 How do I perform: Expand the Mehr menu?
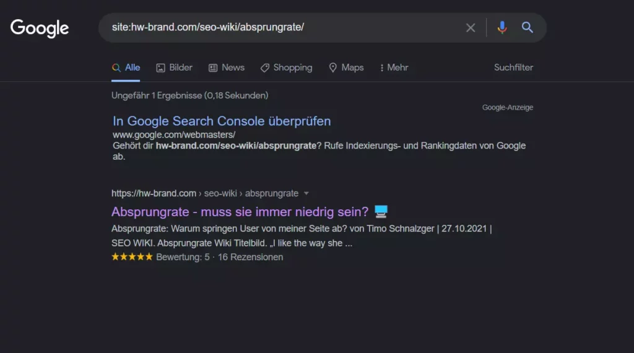394,68
